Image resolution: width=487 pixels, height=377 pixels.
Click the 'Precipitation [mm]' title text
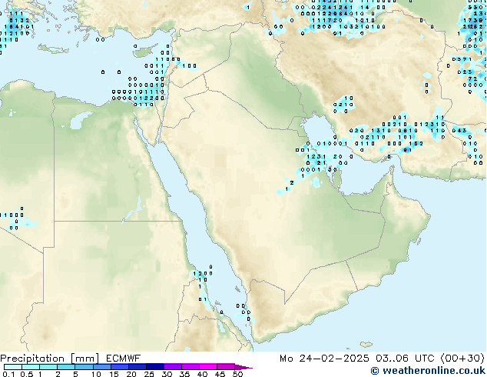click(49, 359)
